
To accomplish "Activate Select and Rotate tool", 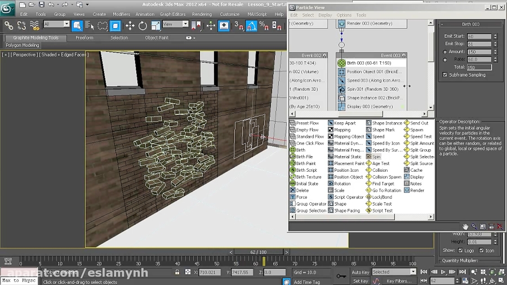I will point(143,25).
